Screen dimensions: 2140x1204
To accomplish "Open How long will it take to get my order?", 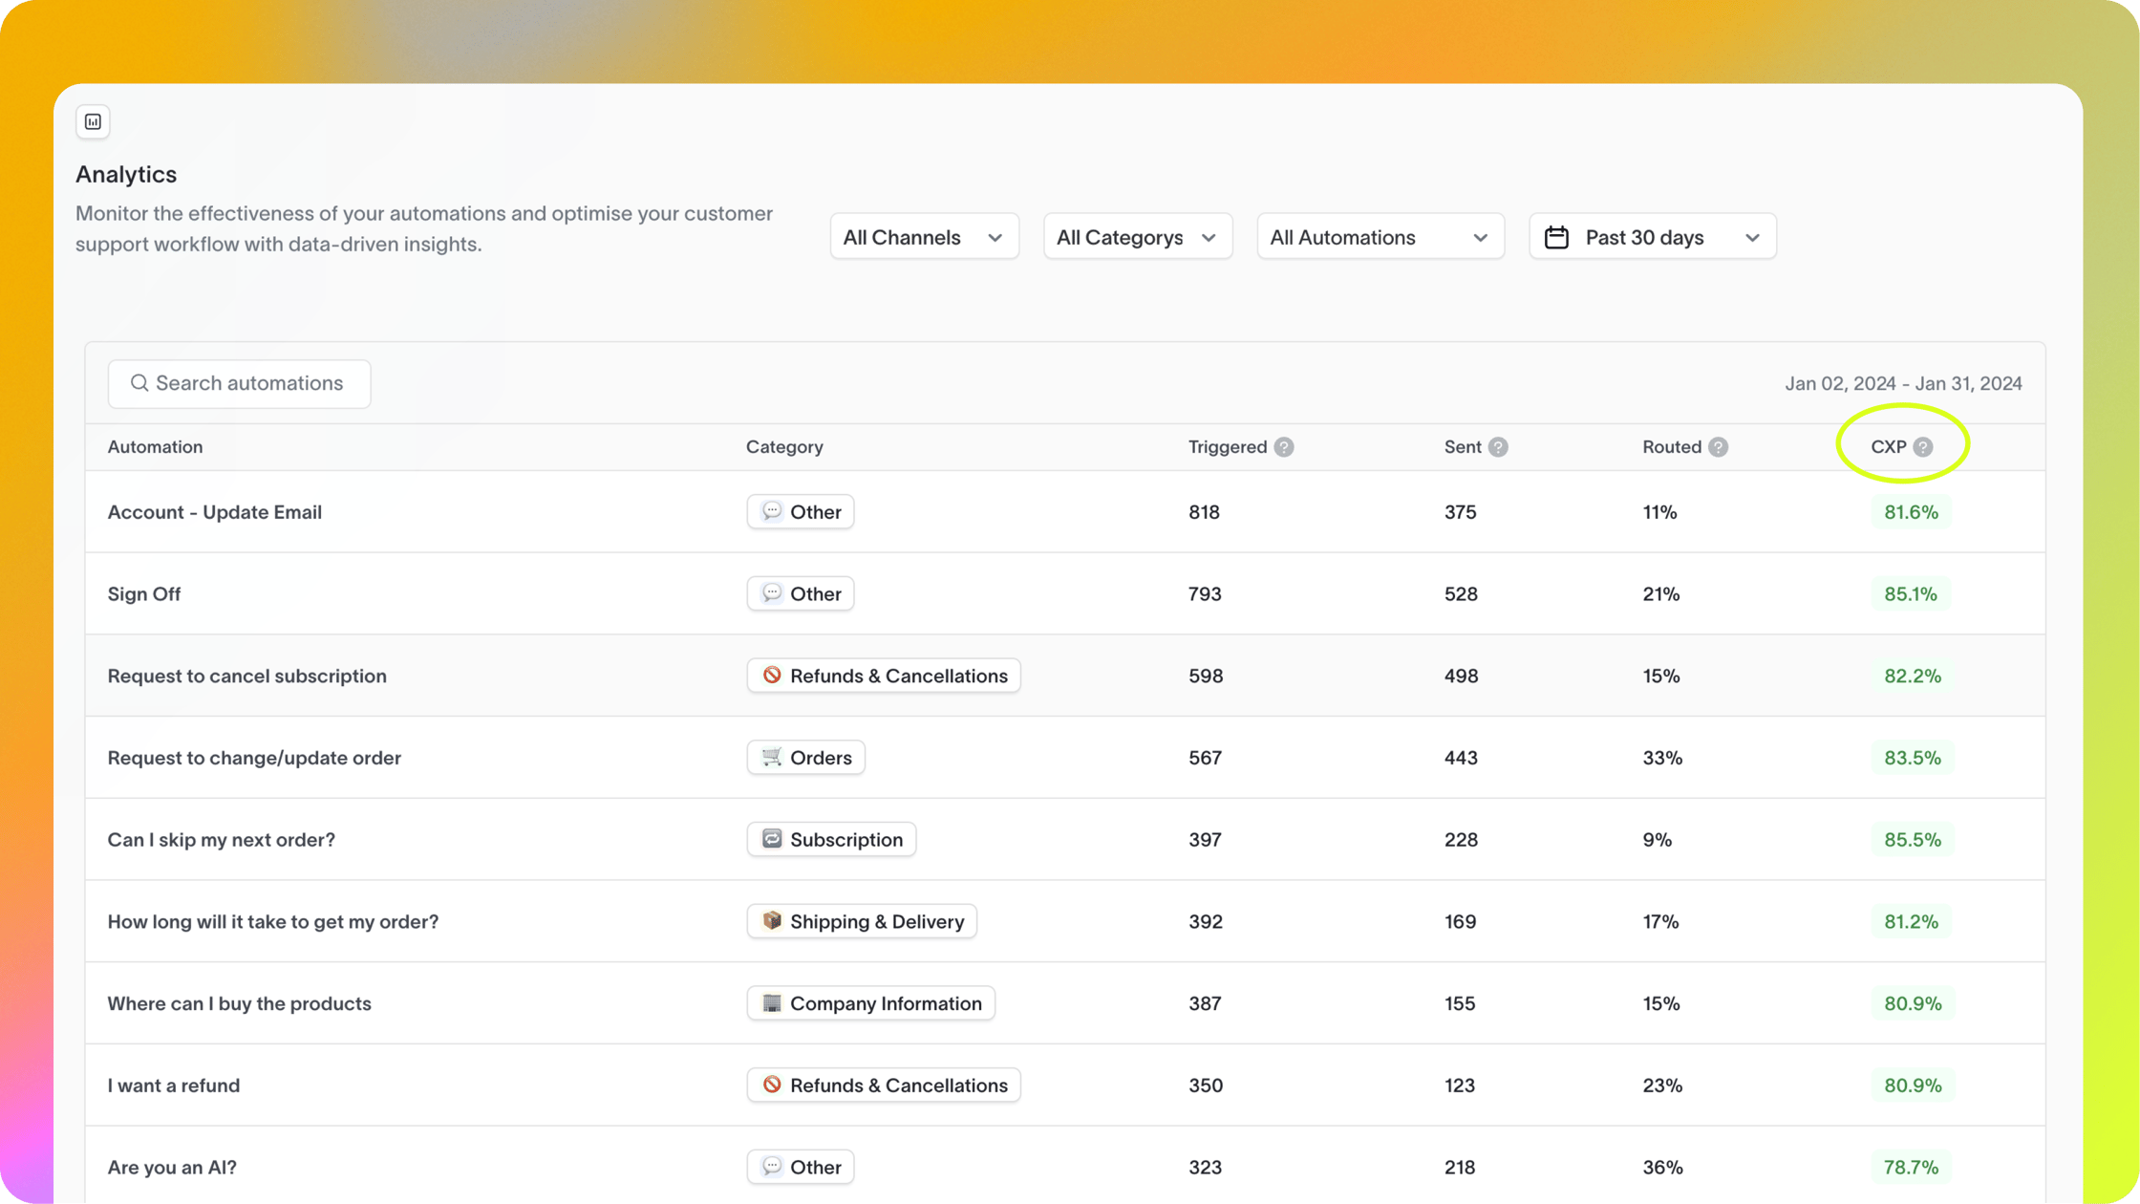I will click(x=272, y=922).
